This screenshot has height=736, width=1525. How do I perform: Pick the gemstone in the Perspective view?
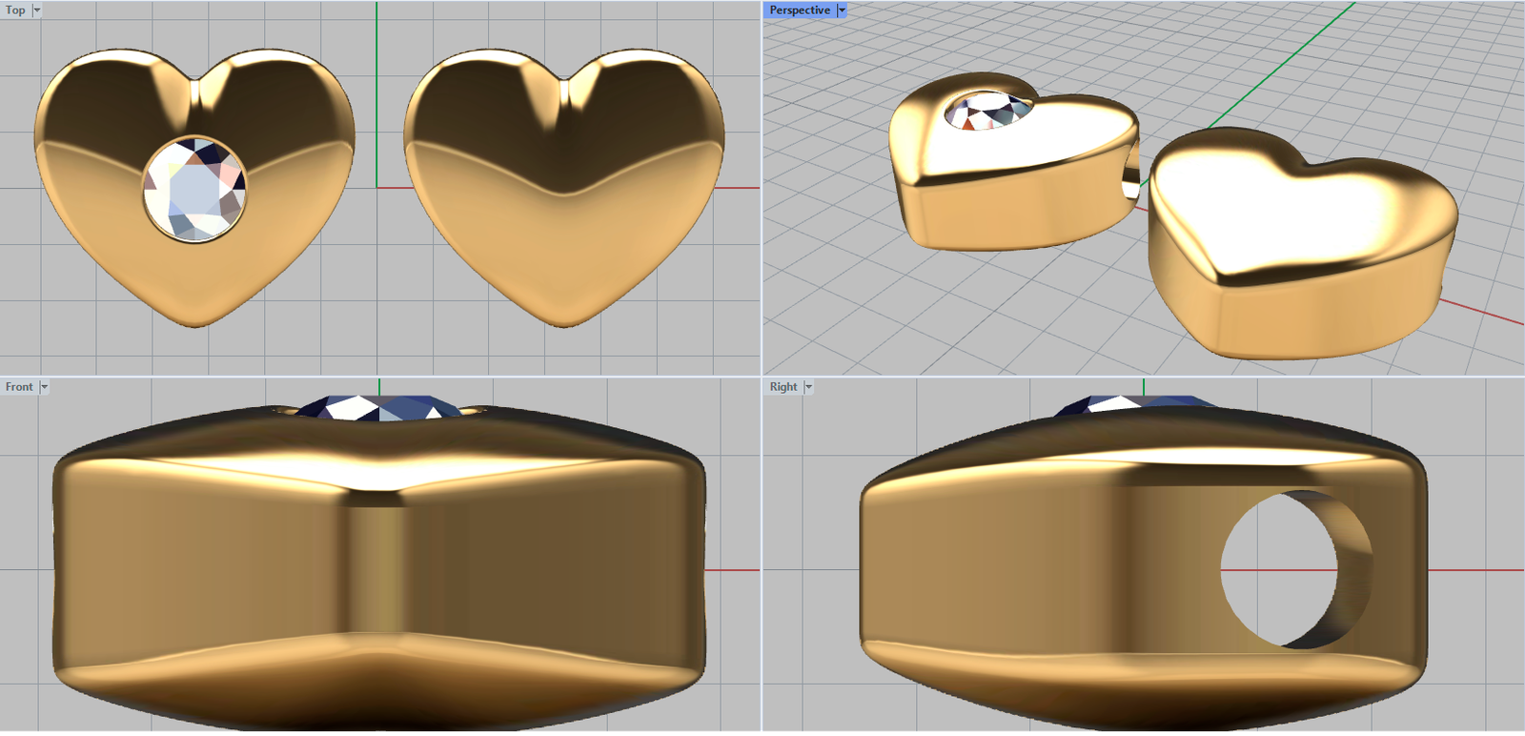coord(987,111)
